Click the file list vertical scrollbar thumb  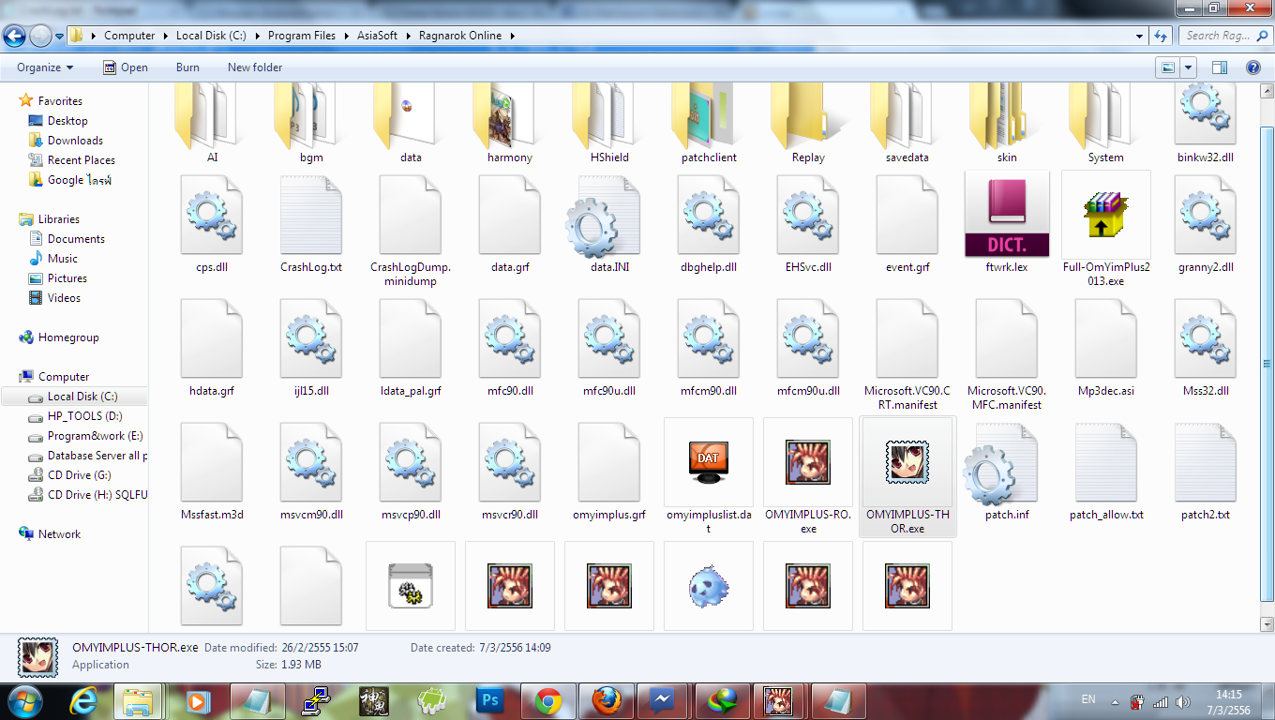pos(1267,366)
